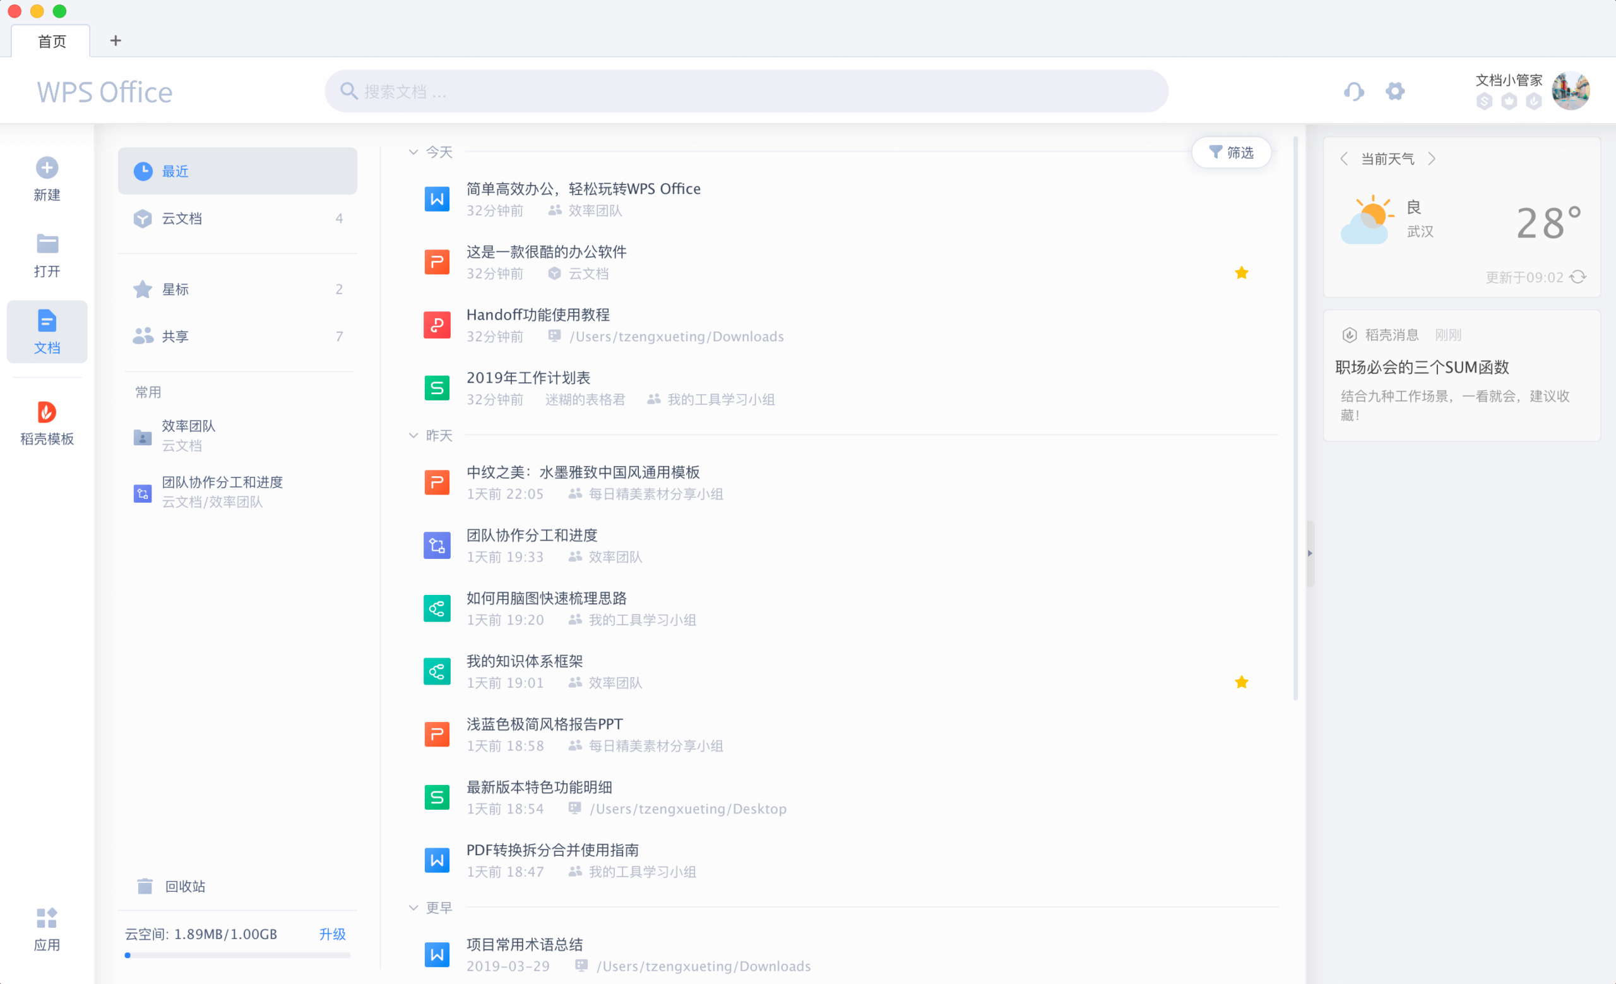The height and width of the screenshot is (984, 1616).
Task: Click the 新建 plus icon in sidebar
Action: pos(47,168)
